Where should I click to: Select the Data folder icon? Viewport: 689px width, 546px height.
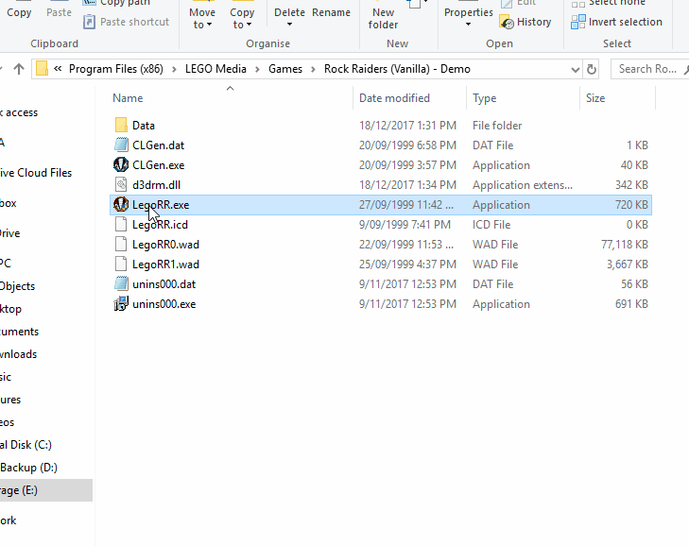(121, 126)
